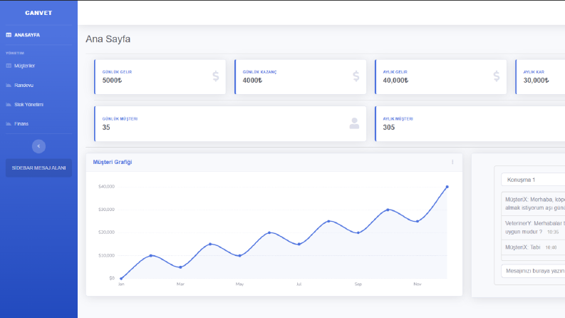
Task: Click the Randevu chart icon in sidebar
Action: click(9, 85)
